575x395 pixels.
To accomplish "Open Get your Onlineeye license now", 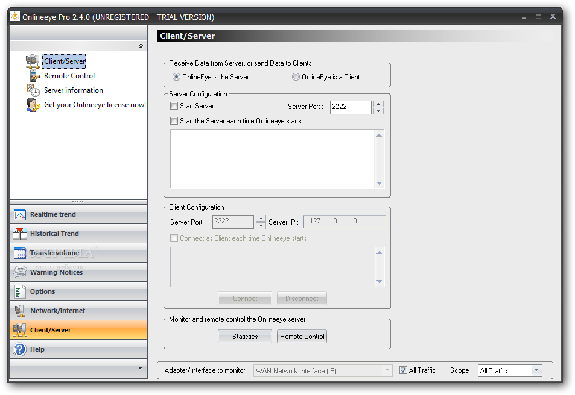I will click(95, 105).
